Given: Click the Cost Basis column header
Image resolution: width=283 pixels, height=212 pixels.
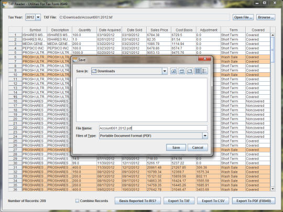Looking at the screenshot, I should pyautogui.click(x=184, y=30).
